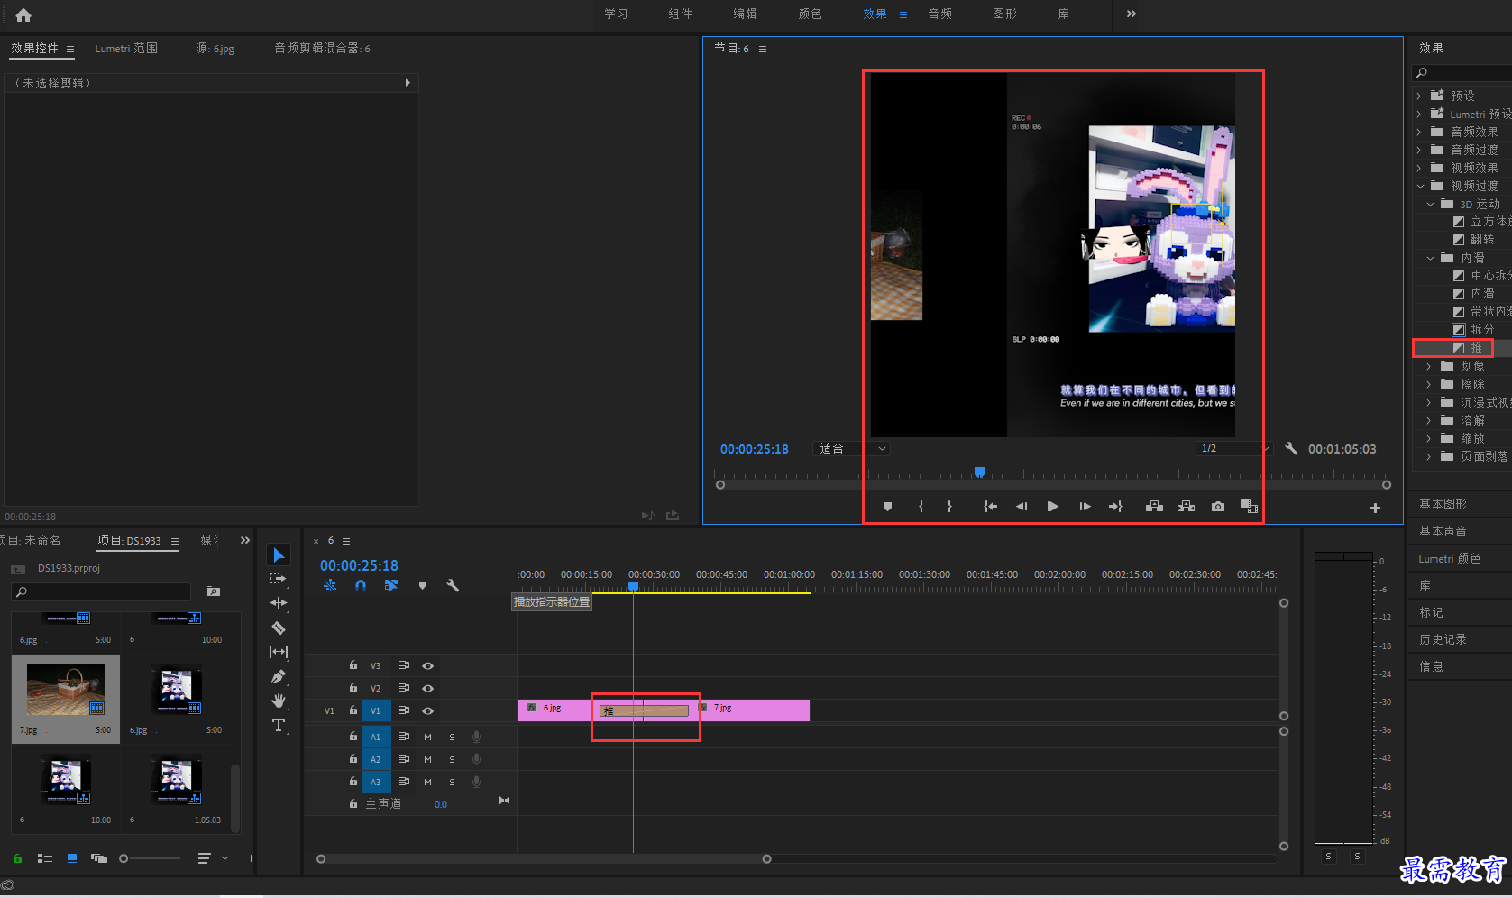Select the Slip tool
The width and height of the screenshot is (1512, 898).
pyautogui.click(x=279, y=652)
